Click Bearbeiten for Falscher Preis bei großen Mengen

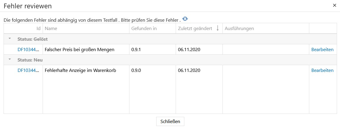pyautogui.click(x=322, y=50)
